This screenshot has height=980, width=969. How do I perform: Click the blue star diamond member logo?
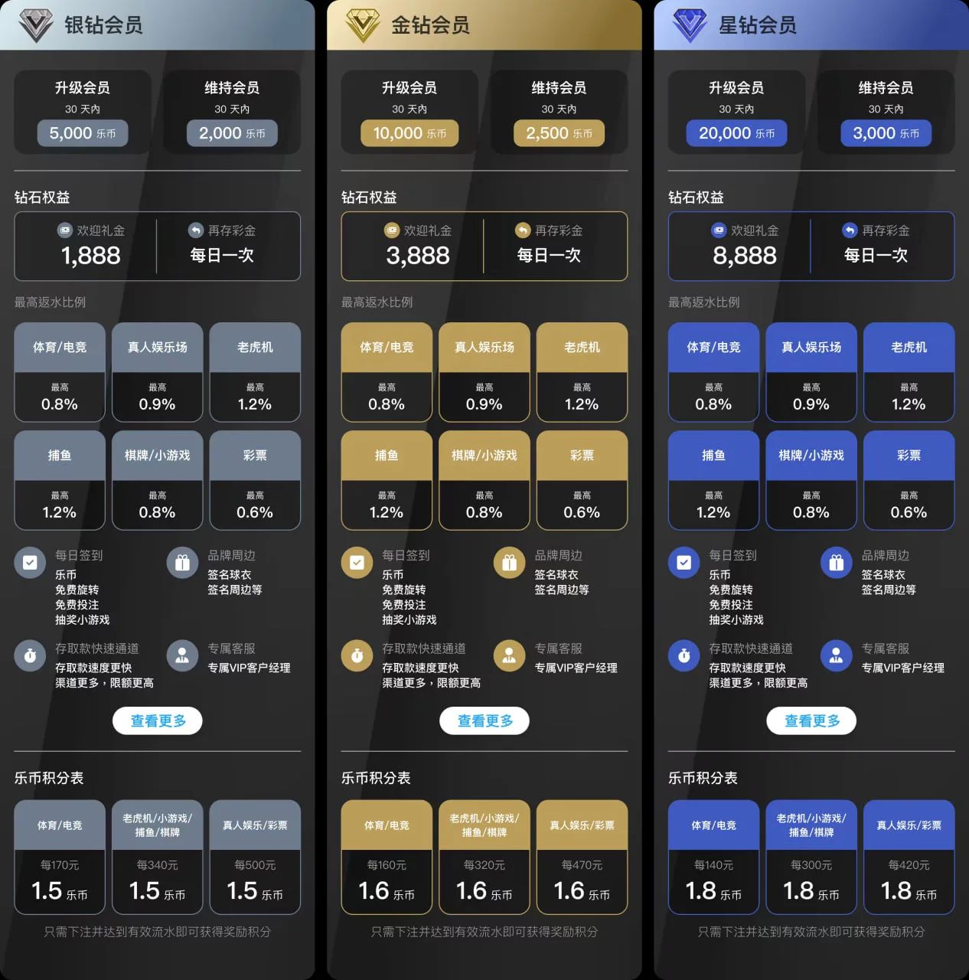click(x=689, y=25)
